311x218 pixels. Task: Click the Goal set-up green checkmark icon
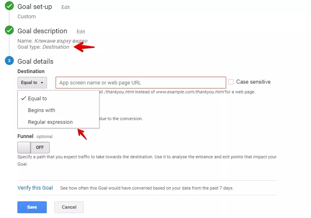point(9,6)
